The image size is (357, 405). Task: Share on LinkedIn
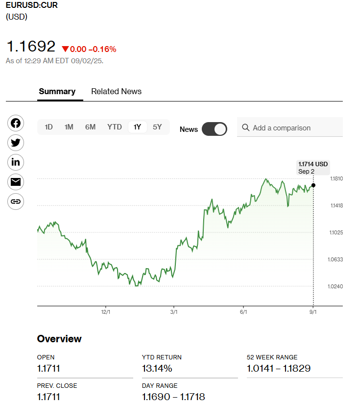point(16,162)
